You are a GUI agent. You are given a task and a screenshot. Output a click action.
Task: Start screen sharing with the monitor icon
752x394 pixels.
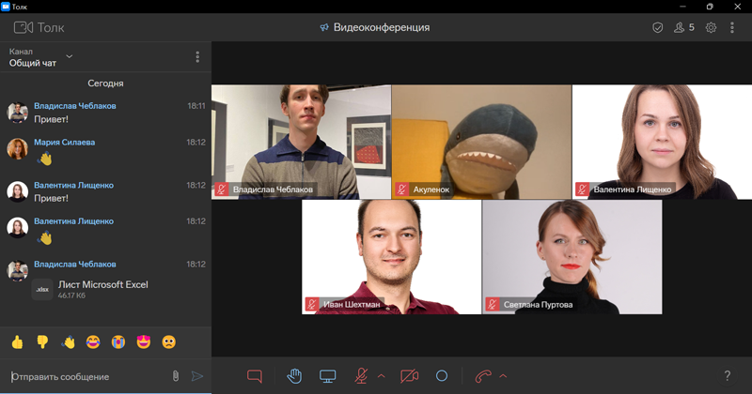328,376
